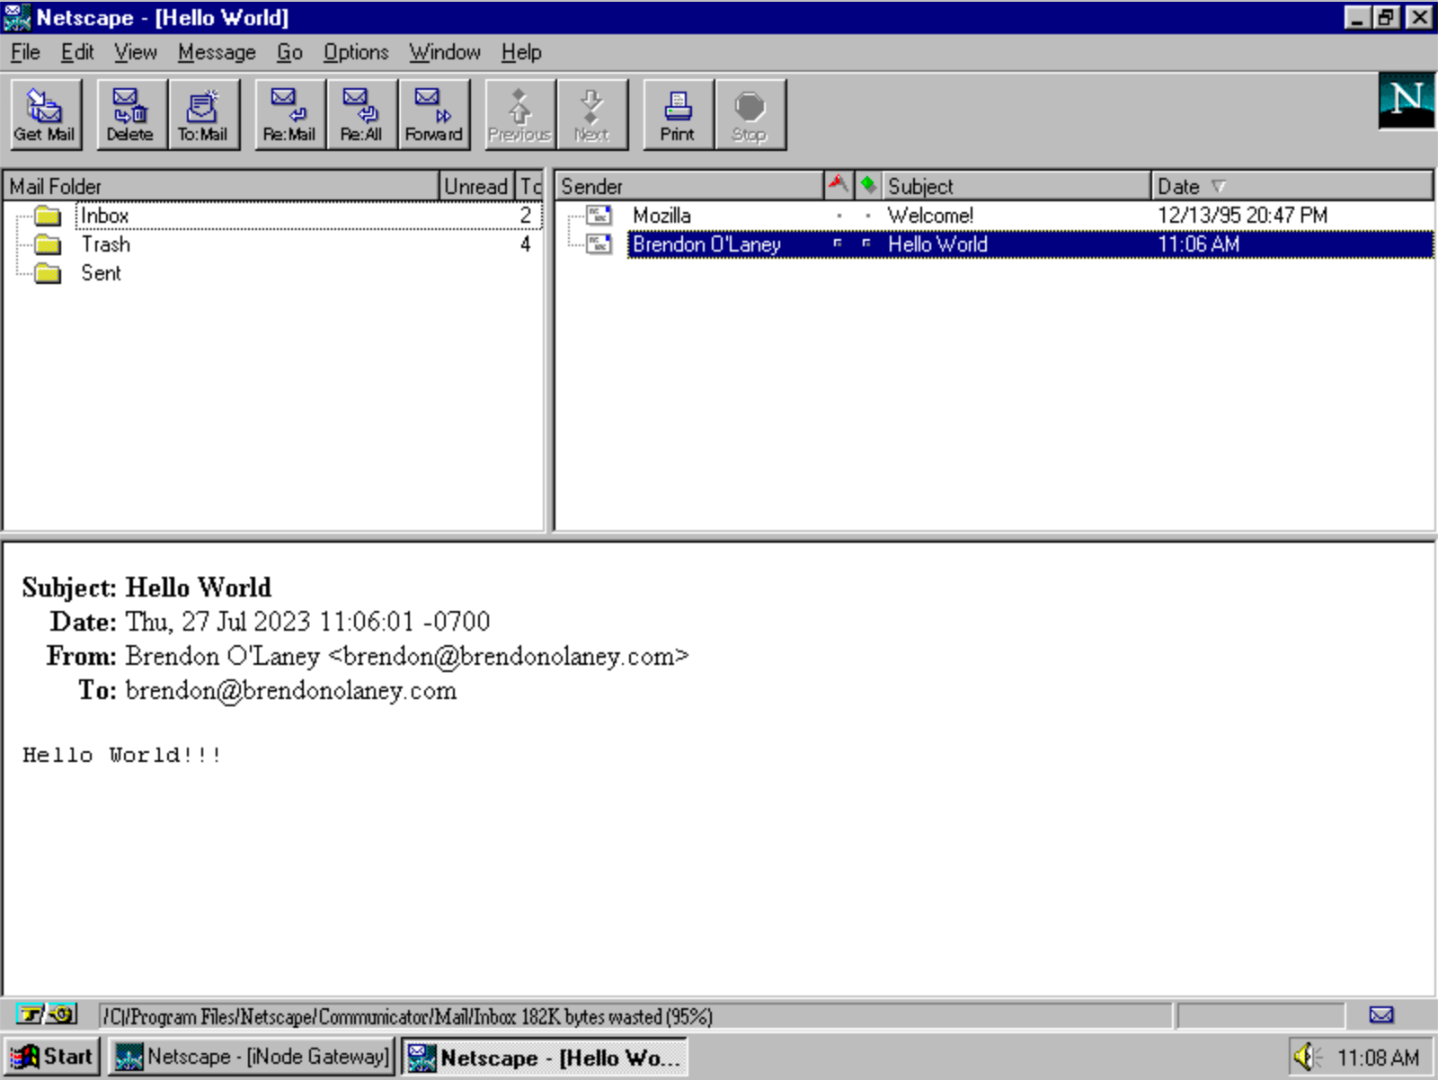
Task: Open the Go menu
Action: point(289,52)
